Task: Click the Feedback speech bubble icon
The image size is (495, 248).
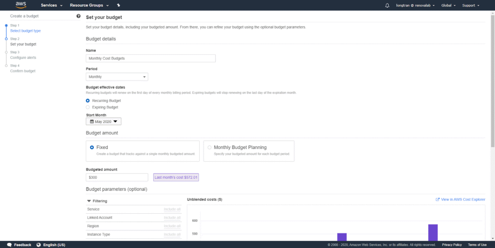Action: point(10,245)
